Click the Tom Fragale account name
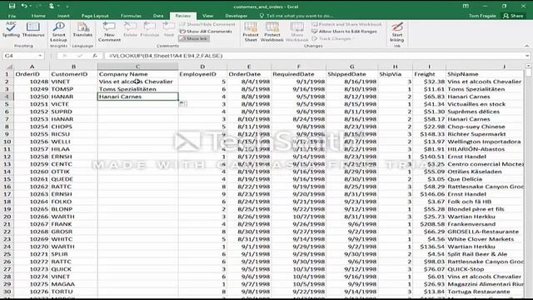533x300 pixels. [x=482, y=16]
